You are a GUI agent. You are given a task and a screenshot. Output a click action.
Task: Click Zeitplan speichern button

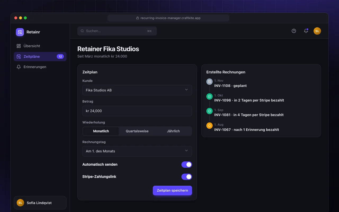pyautogui.click(x=172, y=191)
